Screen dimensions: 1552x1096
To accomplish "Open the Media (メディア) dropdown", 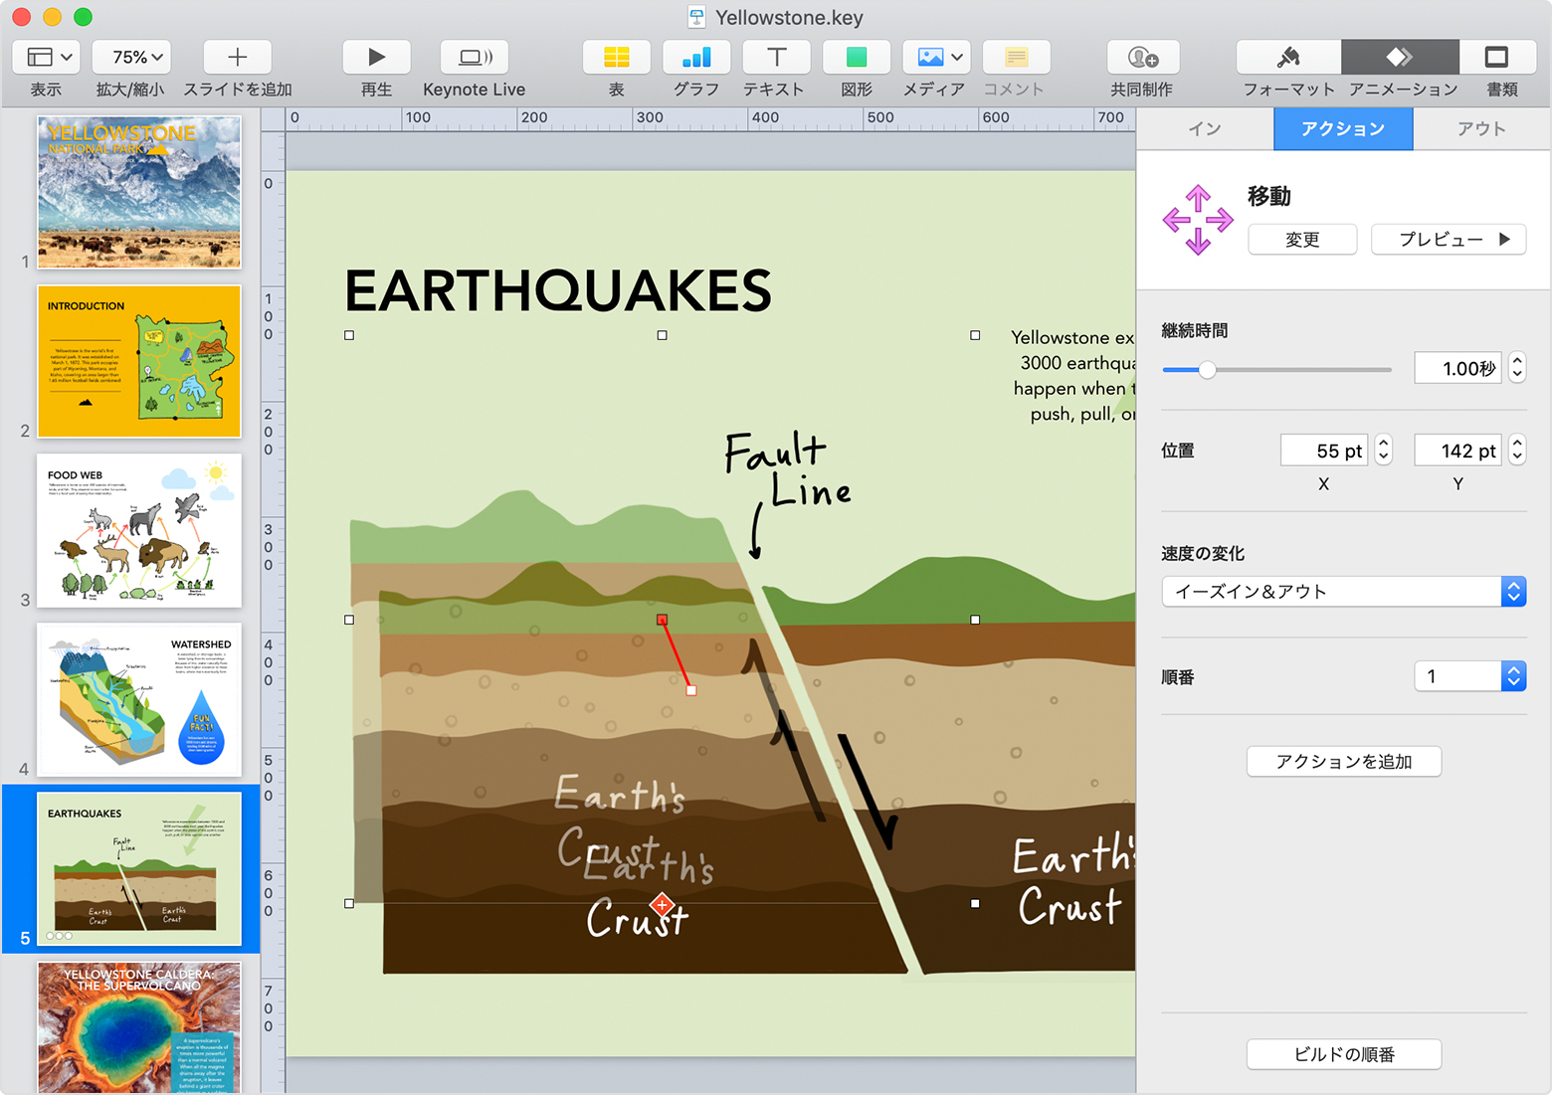I will (936, 57).
